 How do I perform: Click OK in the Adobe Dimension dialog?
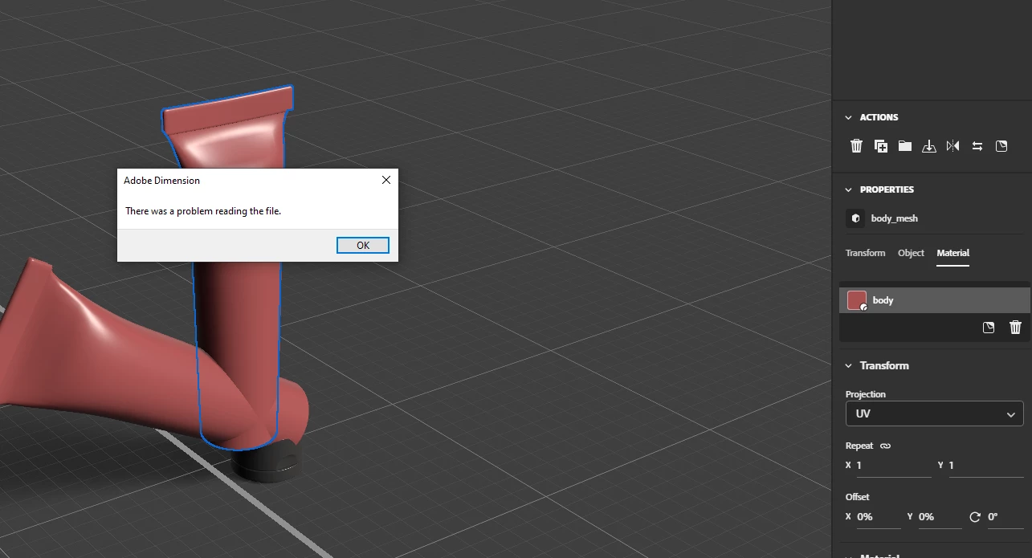[362, 245]
